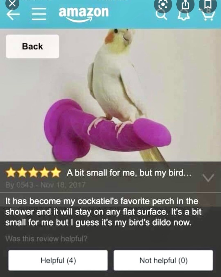Open notifications via the bell icon
Image resolution: width=221 pixels, height=277 pixels.
click(184, 17)
